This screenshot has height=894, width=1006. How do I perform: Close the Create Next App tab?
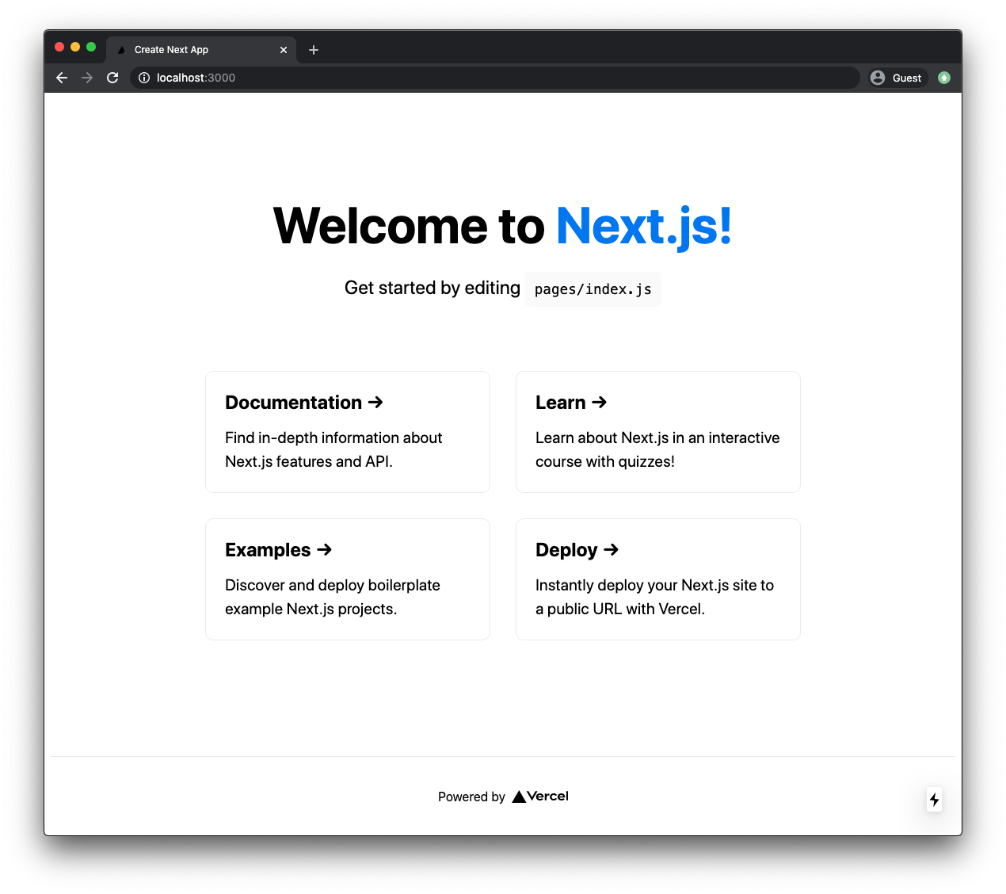click(284, 50)
